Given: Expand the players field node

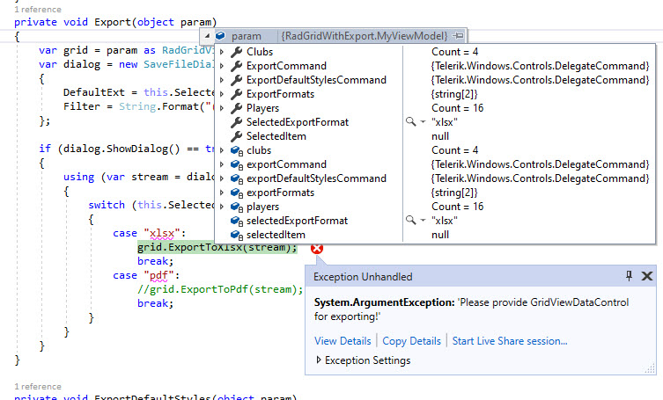Looking at the screenshot, I should tap(222, 207).
